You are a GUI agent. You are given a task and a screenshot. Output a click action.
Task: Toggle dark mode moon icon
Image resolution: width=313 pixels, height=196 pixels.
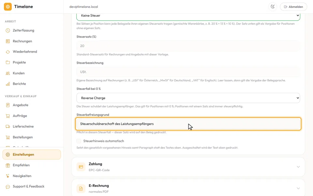pos(273,7)
